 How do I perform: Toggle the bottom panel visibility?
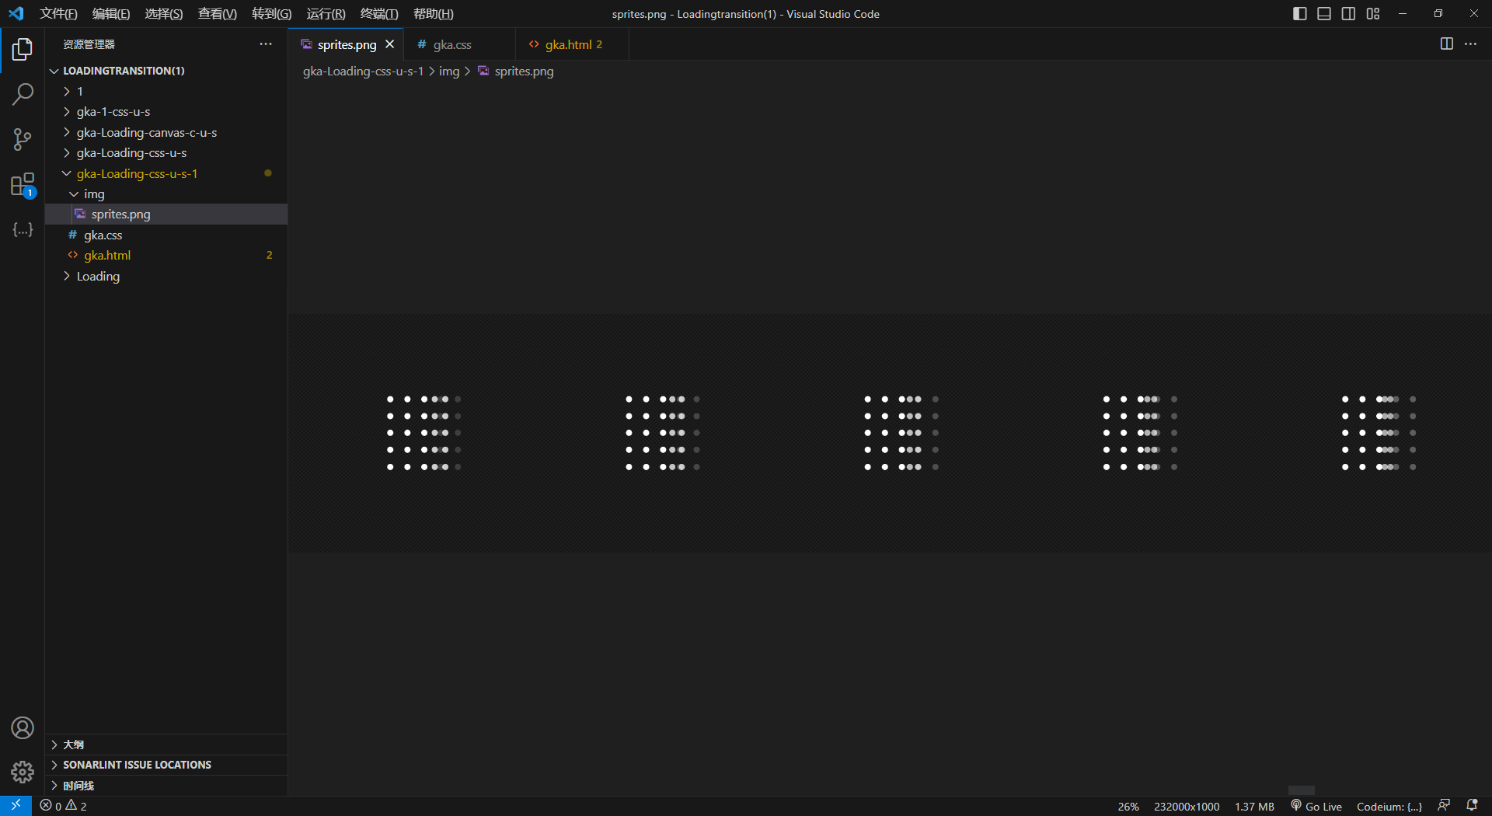(1324, 14)
